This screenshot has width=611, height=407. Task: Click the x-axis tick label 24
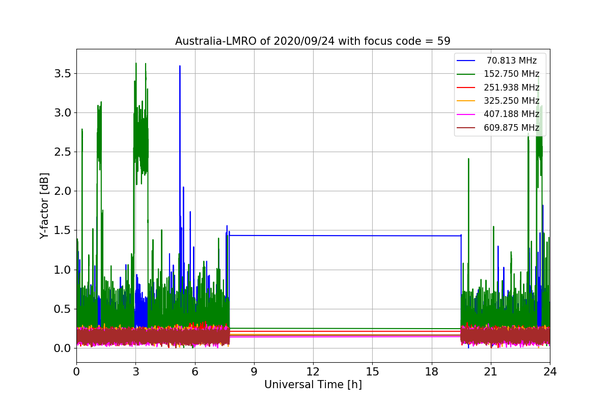click(550, 372)
